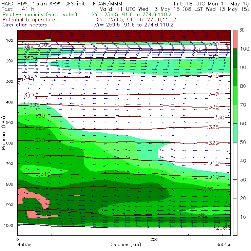
Task: Click the 500 hPa pressure axis label
Action: click(x=9, y=122)
